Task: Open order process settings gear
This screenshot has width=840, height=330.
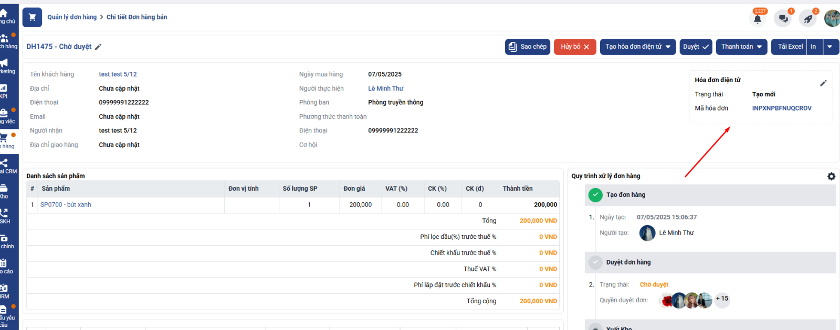Action: pos(831,177)
